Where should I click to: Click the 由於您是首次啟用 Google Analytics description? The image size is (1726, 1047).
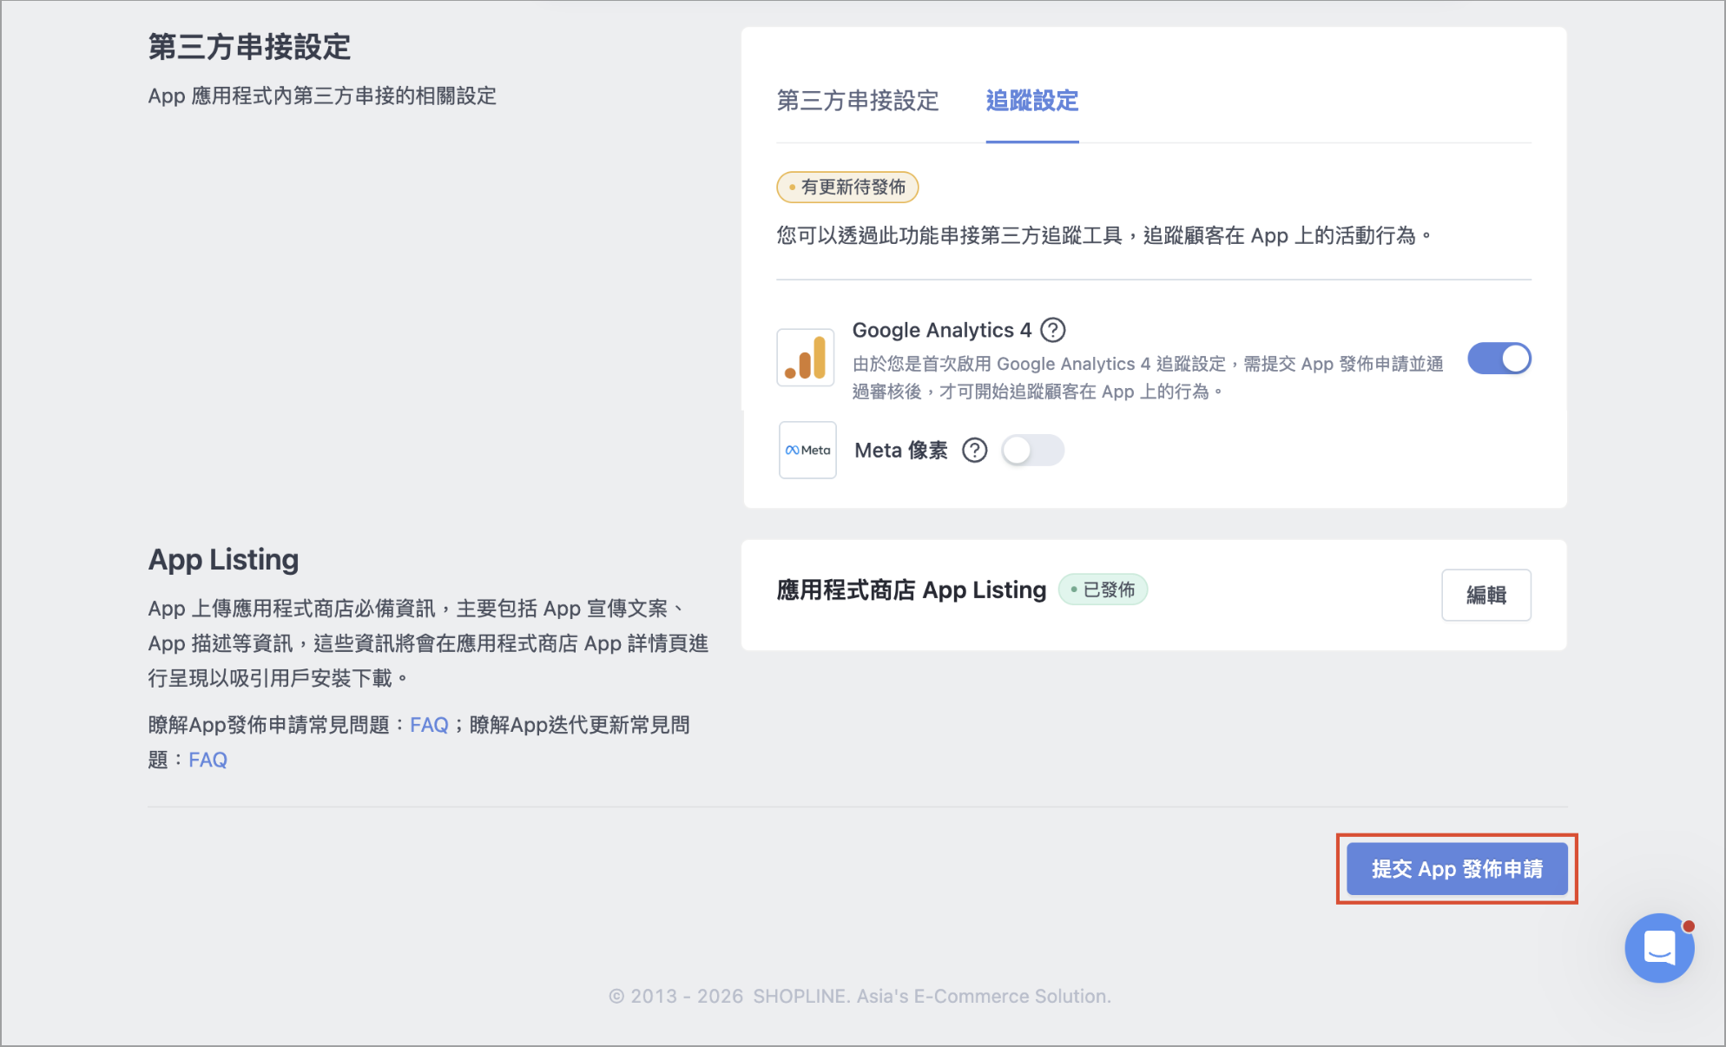click(x=1148, y=378)
